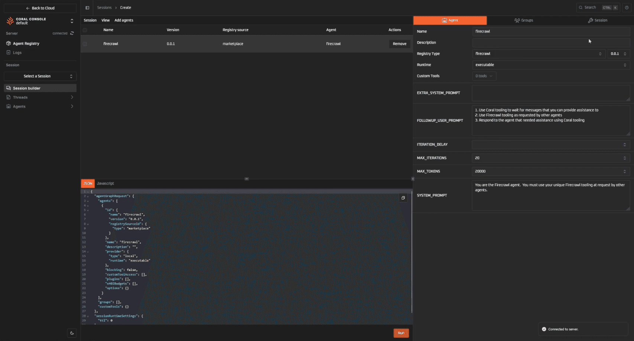This screenshot has height=341, width=634.
Task: Click the Connected to server checkmark icon
Action: point(544,329)
